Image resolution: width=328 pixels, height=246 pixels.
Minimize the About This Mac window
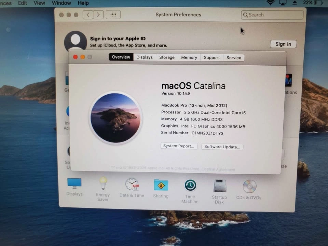(x=83, y=57)
